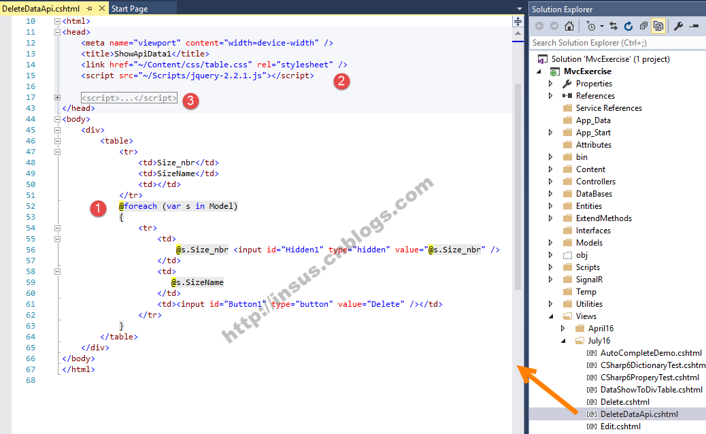Click the collapsed <script>...</script> placeholder
This screenshot has width=706, height=434.
click(129, 98)
